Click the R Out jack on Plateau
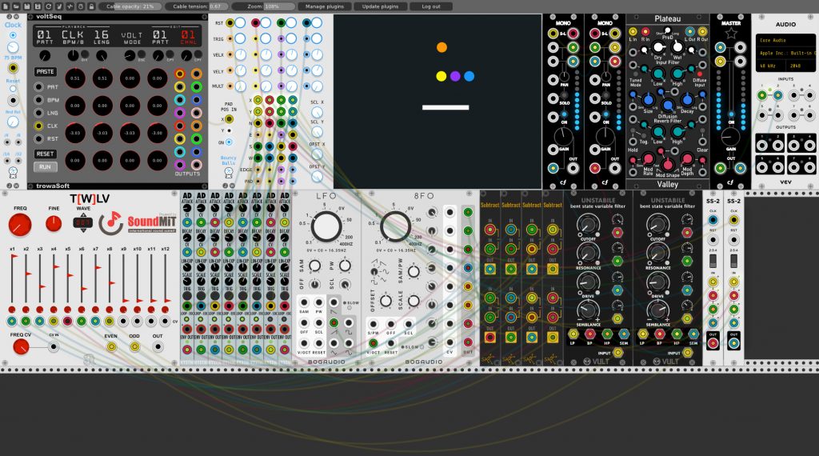Image resolution: width=819 pixels, height=456 pixels. [x=702, y=32]
